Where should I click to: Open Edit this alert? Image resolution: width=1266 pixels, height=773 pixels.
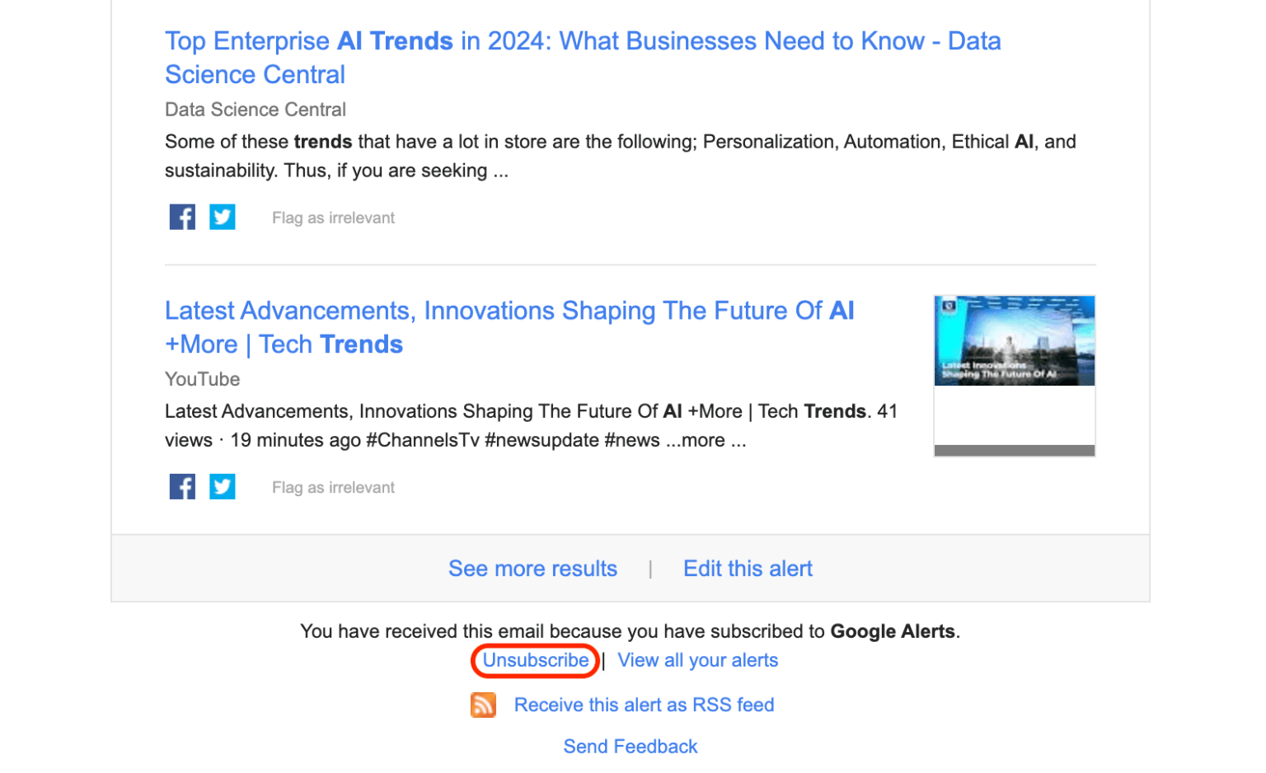[747, 568]
